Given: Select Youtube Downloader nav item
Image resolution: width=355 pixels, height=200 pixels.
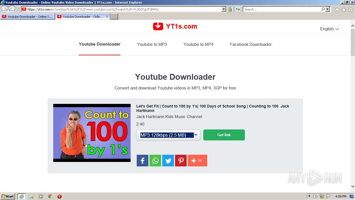Looking at the screenshot, I should pos(100,44).
